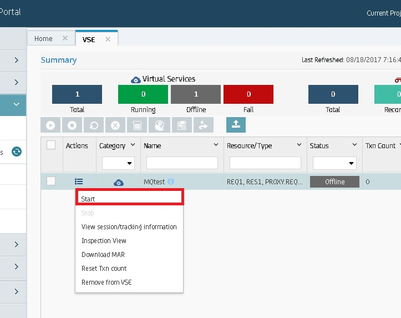Screen dimensions: 401x318
Task: Click the cloud category icon in MQtest row
Action: 119,182
